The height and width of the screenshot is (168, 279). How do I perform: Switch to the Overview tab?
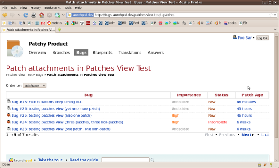coord(37,53)
